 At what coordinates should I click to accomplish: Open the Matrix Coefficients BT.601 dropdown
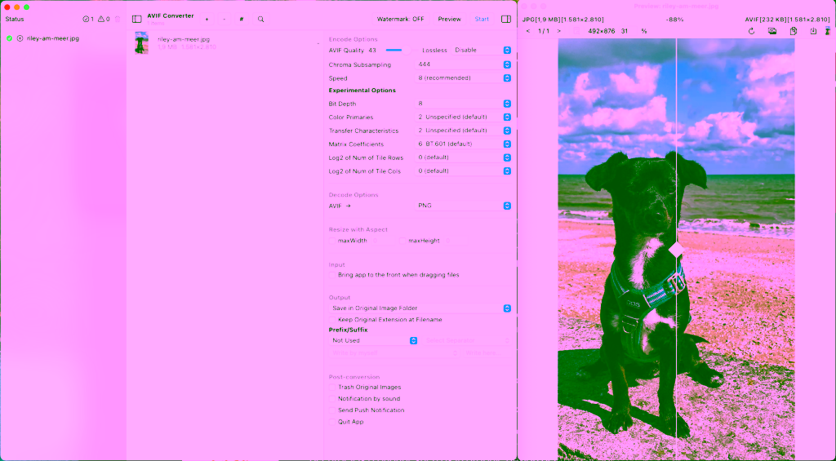(x=463, y=144)
